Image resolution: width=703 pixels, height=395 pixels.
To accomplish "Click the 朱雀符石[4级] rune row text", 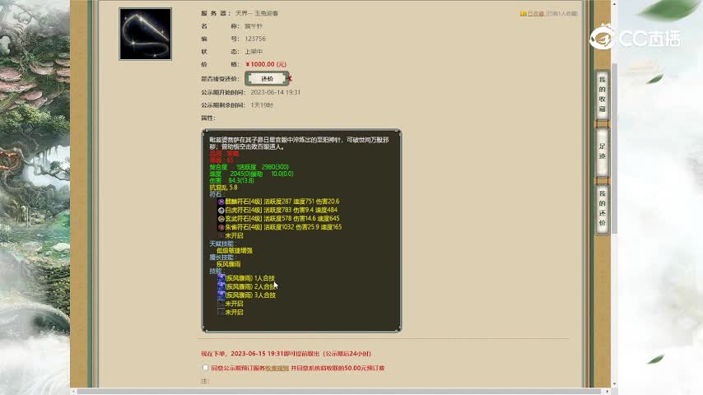I will click(283, 227).
